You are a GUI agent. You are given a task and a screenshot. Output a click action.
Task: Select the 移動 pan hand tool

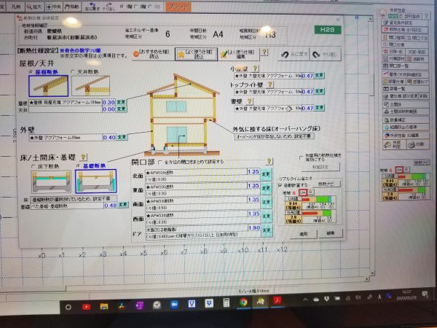72,6
